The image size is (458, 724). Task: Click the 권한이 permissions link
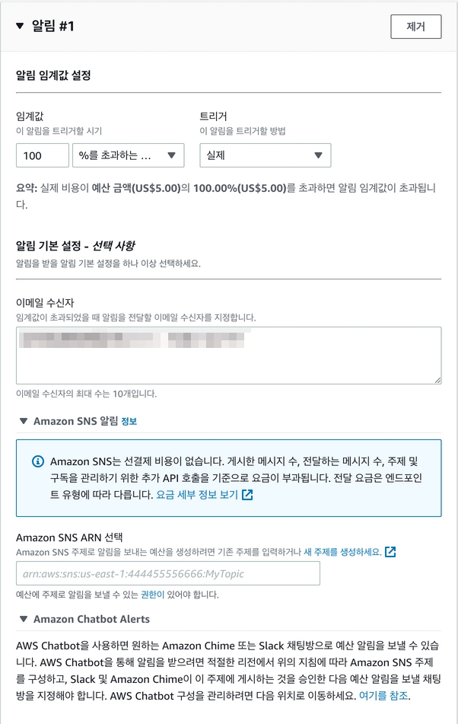(x=153, y=594)
